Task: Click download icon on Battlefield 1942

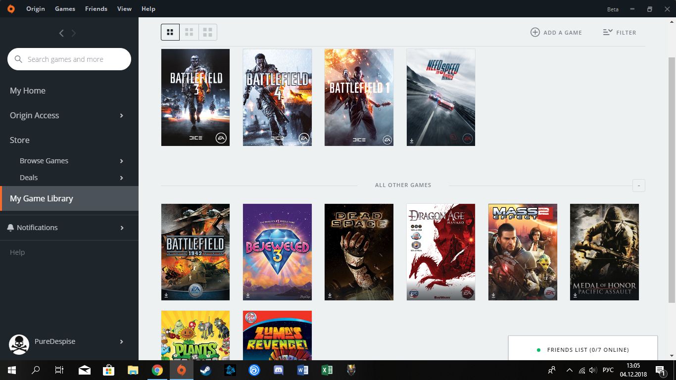Action: 166,295
